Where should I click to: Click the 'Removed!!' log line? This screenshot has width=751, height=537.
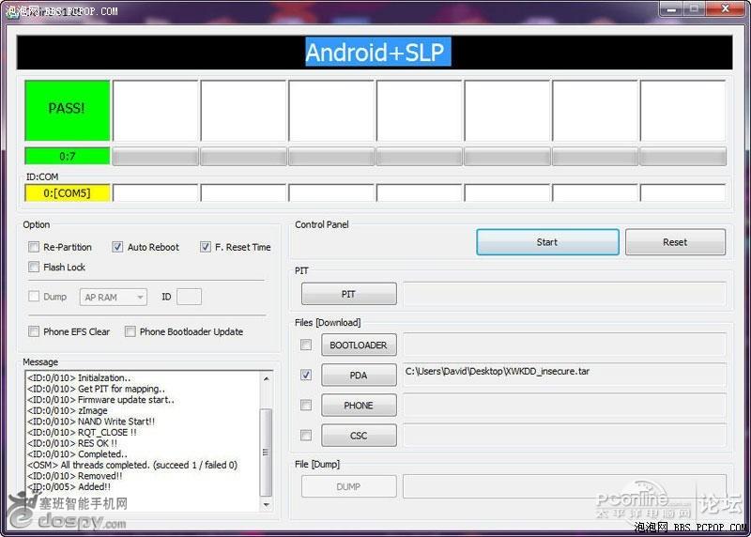click(x=75, y=476)
